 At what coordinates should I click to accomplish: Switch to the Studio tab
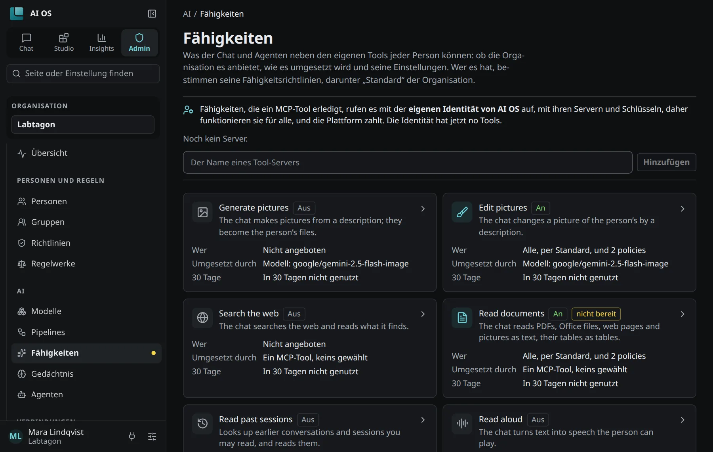(x=64, y=42)
